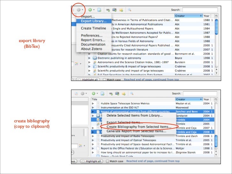Focus the Search field in upper screenshot

(200, 10)
